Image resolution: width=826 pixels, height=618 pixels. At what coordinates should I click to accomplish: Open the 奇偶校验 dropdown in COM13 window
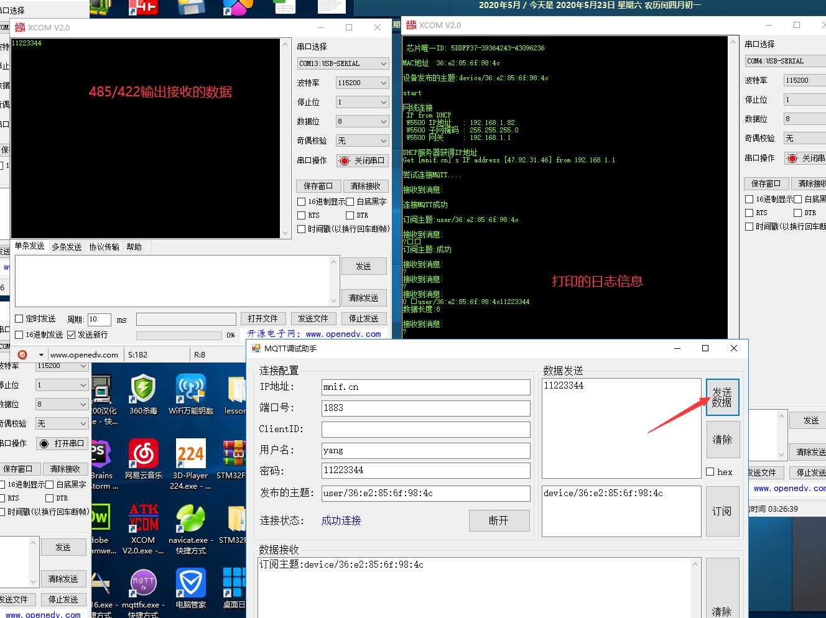tap(363, 141)
